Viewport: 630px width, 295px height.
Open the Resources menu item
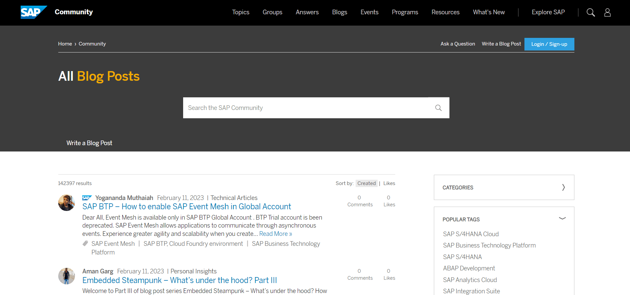446,12
